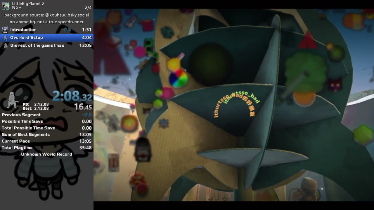
Task: Click the Total Playtime row
Action: 47,148
